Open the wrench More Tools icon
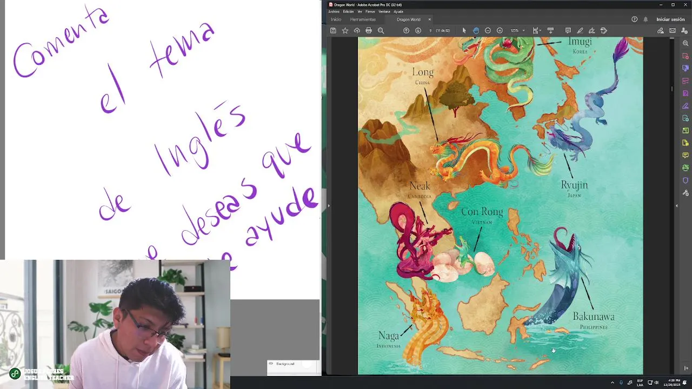This screenshot has width=692, height=389. click(686, 193)
